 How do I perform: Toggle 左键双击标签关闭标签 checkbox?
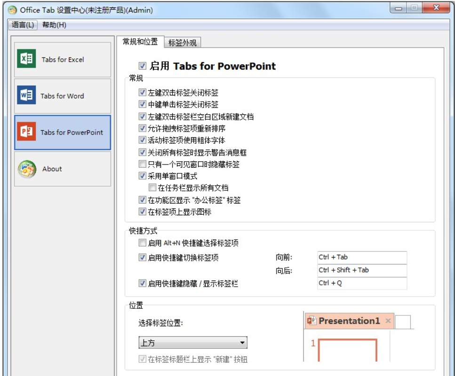click(x=142, y=93)
